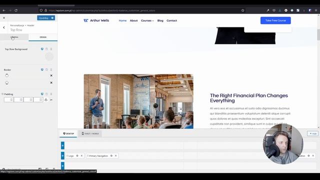The image size is (320, 180).
Task: Select mobile device for Padding setting
Action: (51, 94)
